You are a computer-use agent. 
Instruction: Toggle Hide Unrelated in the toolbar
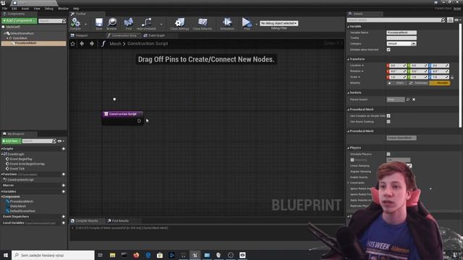tap(146, 24)
